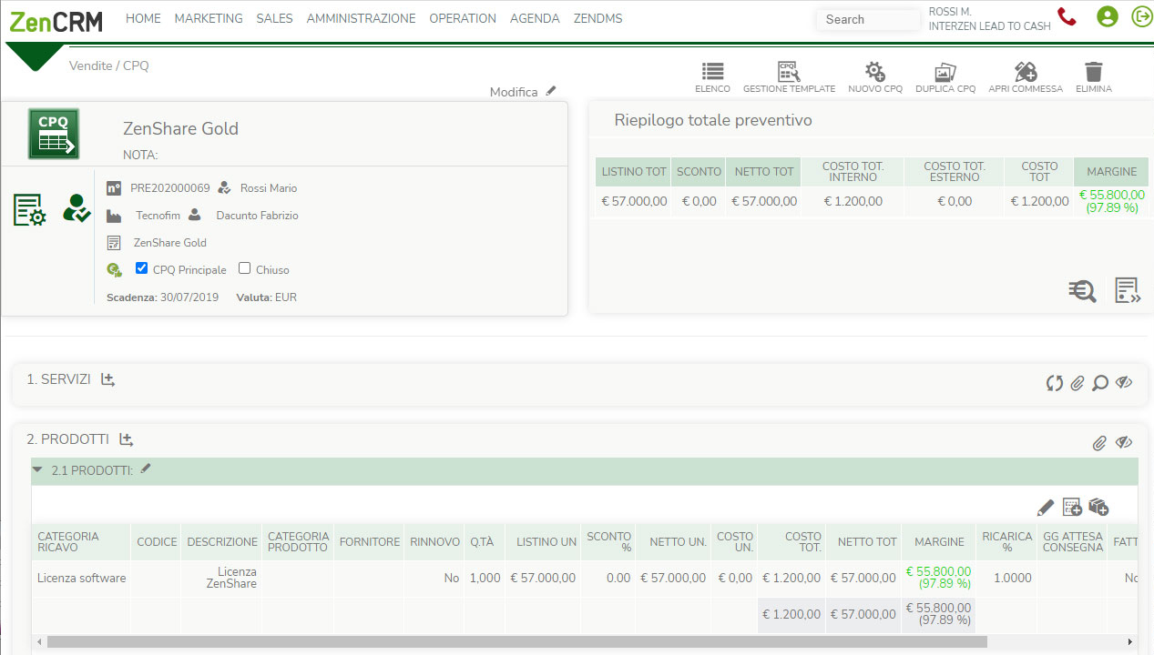Open the green user profile icon
This screenshot has height=655, width=1154.
point(1108,16)
